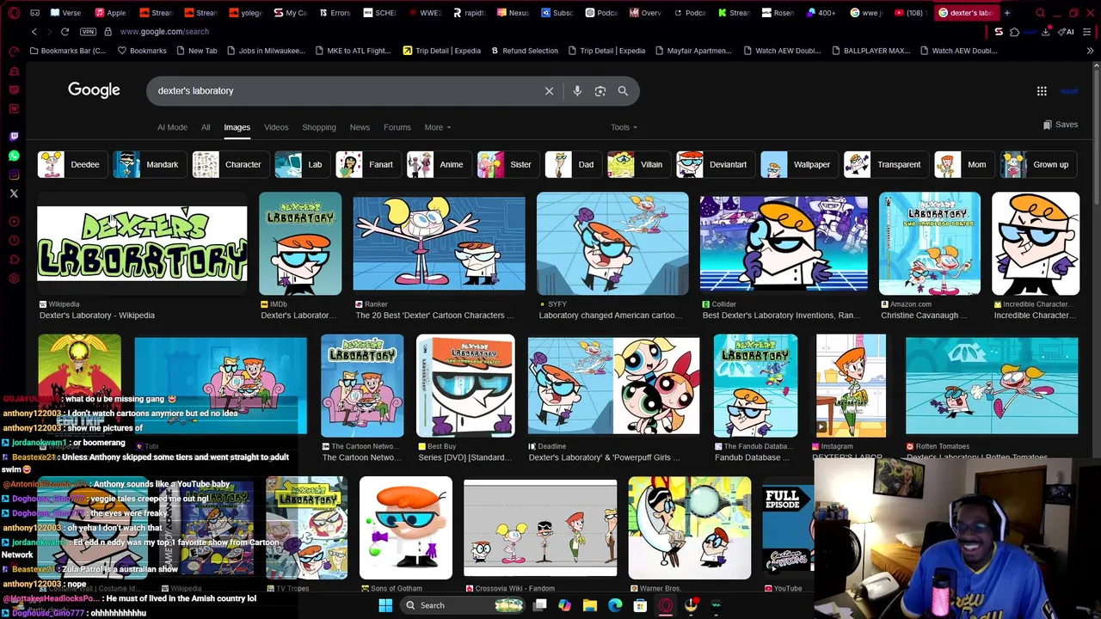The height and width of the screenshot is (619, 1101).
Task: Open 'Laboratory changed American cartoo...' SYFY link
Action: pos(611,316)
